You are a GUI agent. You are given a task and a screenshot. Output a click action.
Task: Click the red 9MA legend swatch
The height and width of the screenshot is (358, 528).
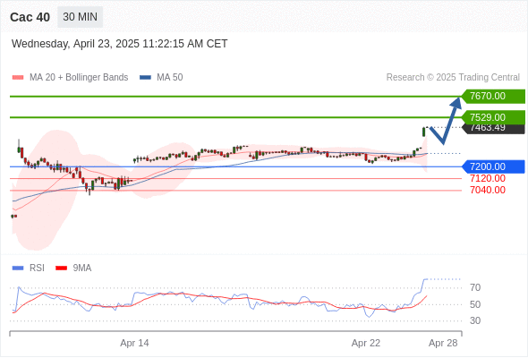point(61,268)
